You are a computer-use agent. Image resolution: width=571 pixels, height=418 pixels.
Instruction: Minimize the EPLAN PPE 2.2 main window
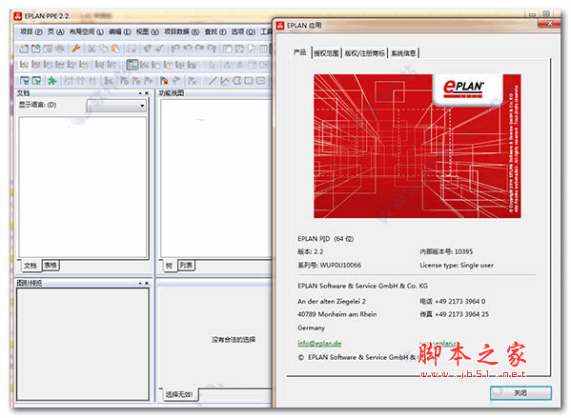(x=532, y=14)
